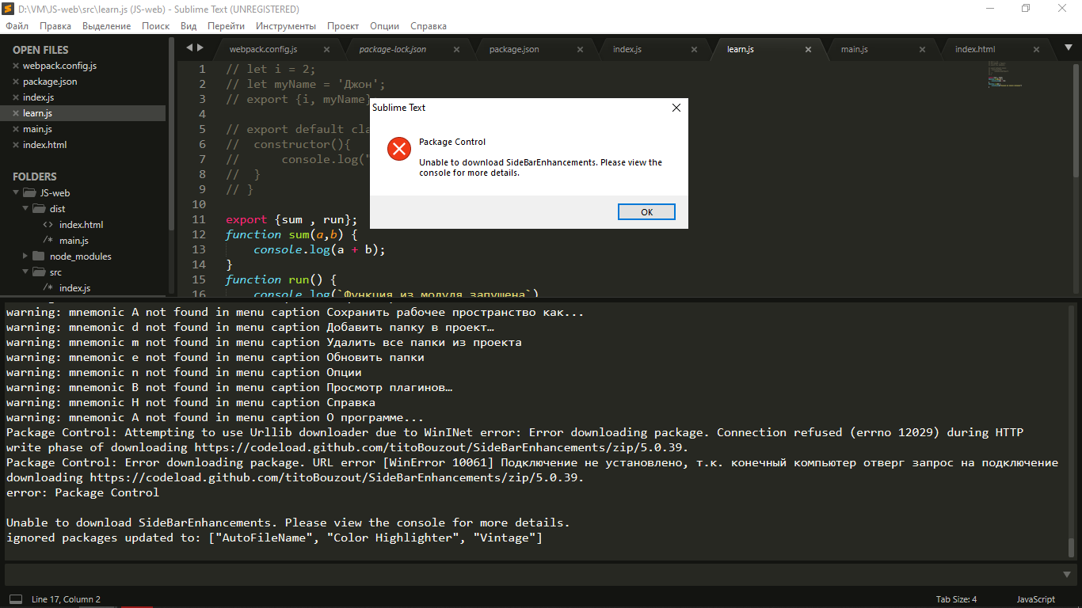The width and height of the screenshot is (1082, 608).
Task: Close the Sublime Text error dialog
Action: (676, 108)
